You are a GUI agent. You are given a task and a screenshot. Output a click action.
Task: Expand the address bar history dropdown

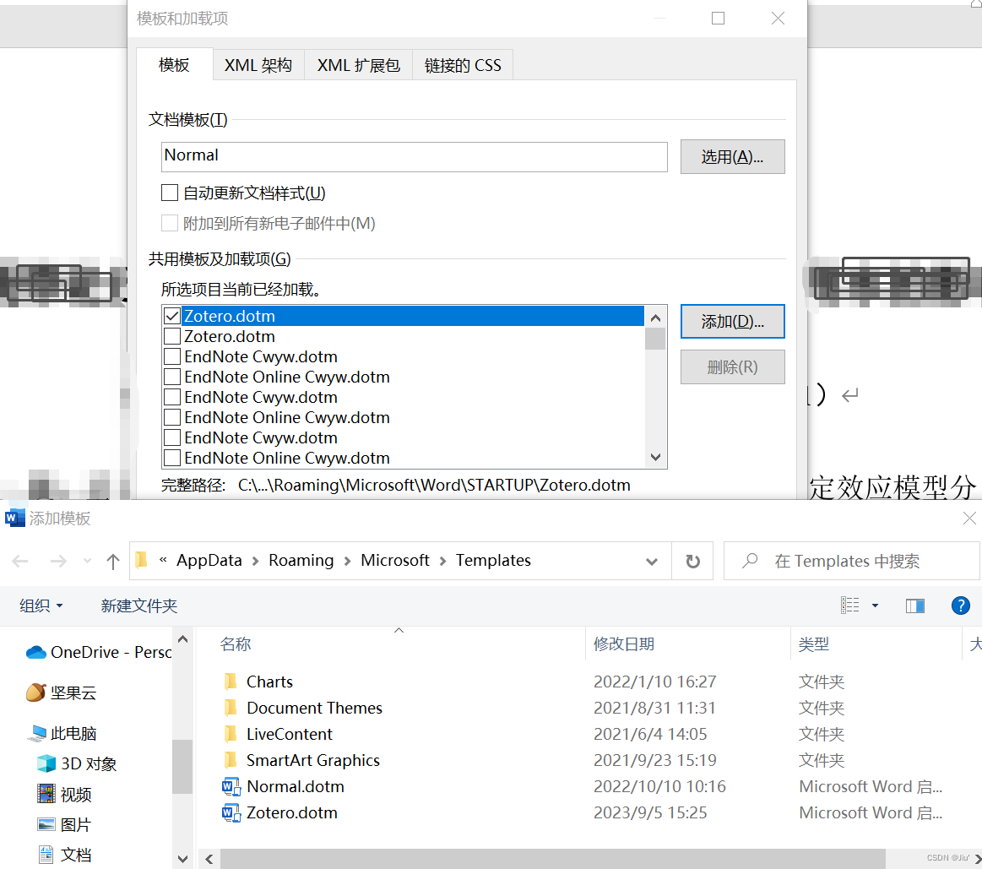pos(651,562)
